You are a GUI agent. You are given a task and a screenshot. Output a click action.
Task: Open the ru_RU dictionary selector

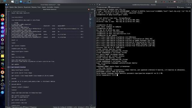coord(75,107)
